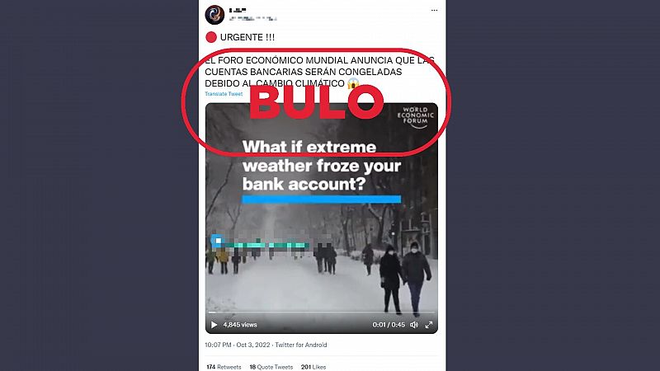View the 174 Retweets list
The height and width of the screenshot is (371, 660).
click(x=224, y=367)
